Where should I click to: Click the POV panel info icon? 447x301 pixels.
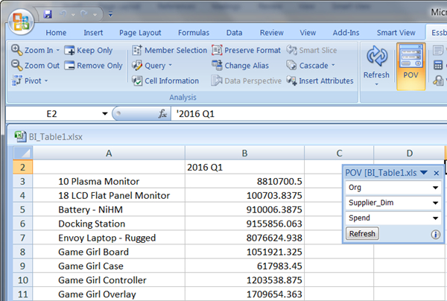point(435,234)
